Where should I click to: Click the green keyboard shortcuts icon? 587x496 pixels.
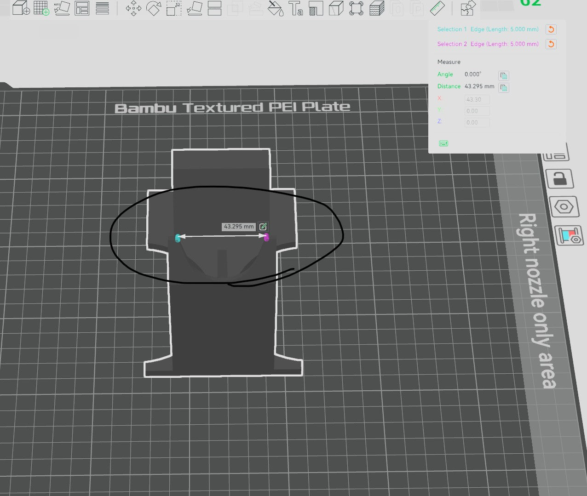[x=443, y=143]
